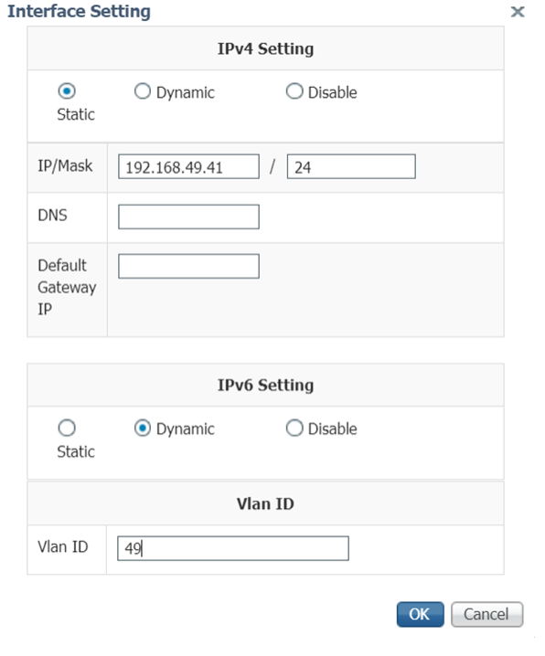Image resolution: width=545 pixels, height=656 pixels.
Task: Focus the empty DNS input field
Action: pos(188,217)
